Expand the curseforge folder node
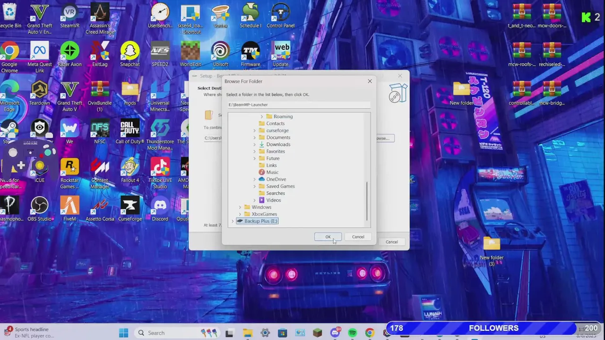This screenshot has width=605, height=340. point(255,130)
